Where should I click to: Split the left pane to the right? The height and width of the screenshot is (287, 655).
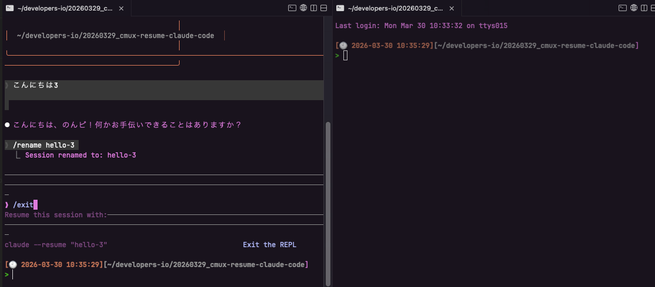[314, 8]
